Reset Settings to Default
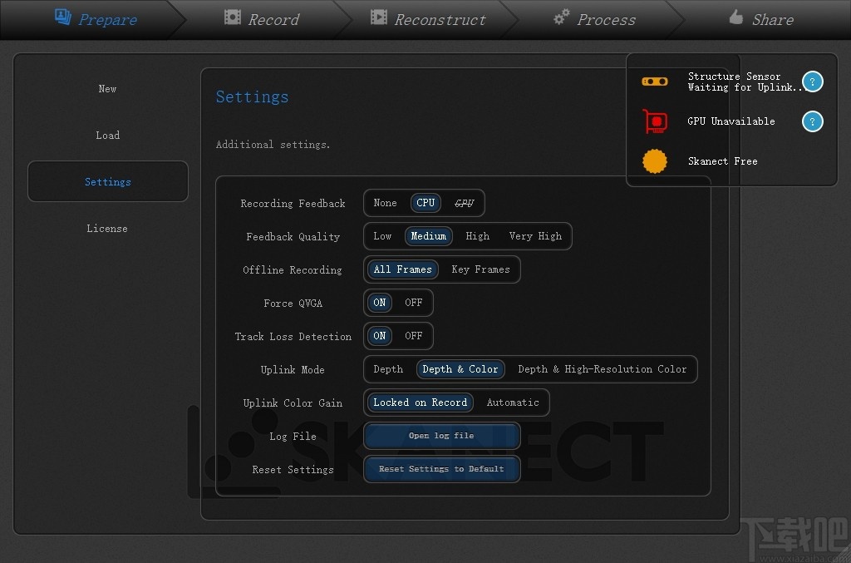 441,469
